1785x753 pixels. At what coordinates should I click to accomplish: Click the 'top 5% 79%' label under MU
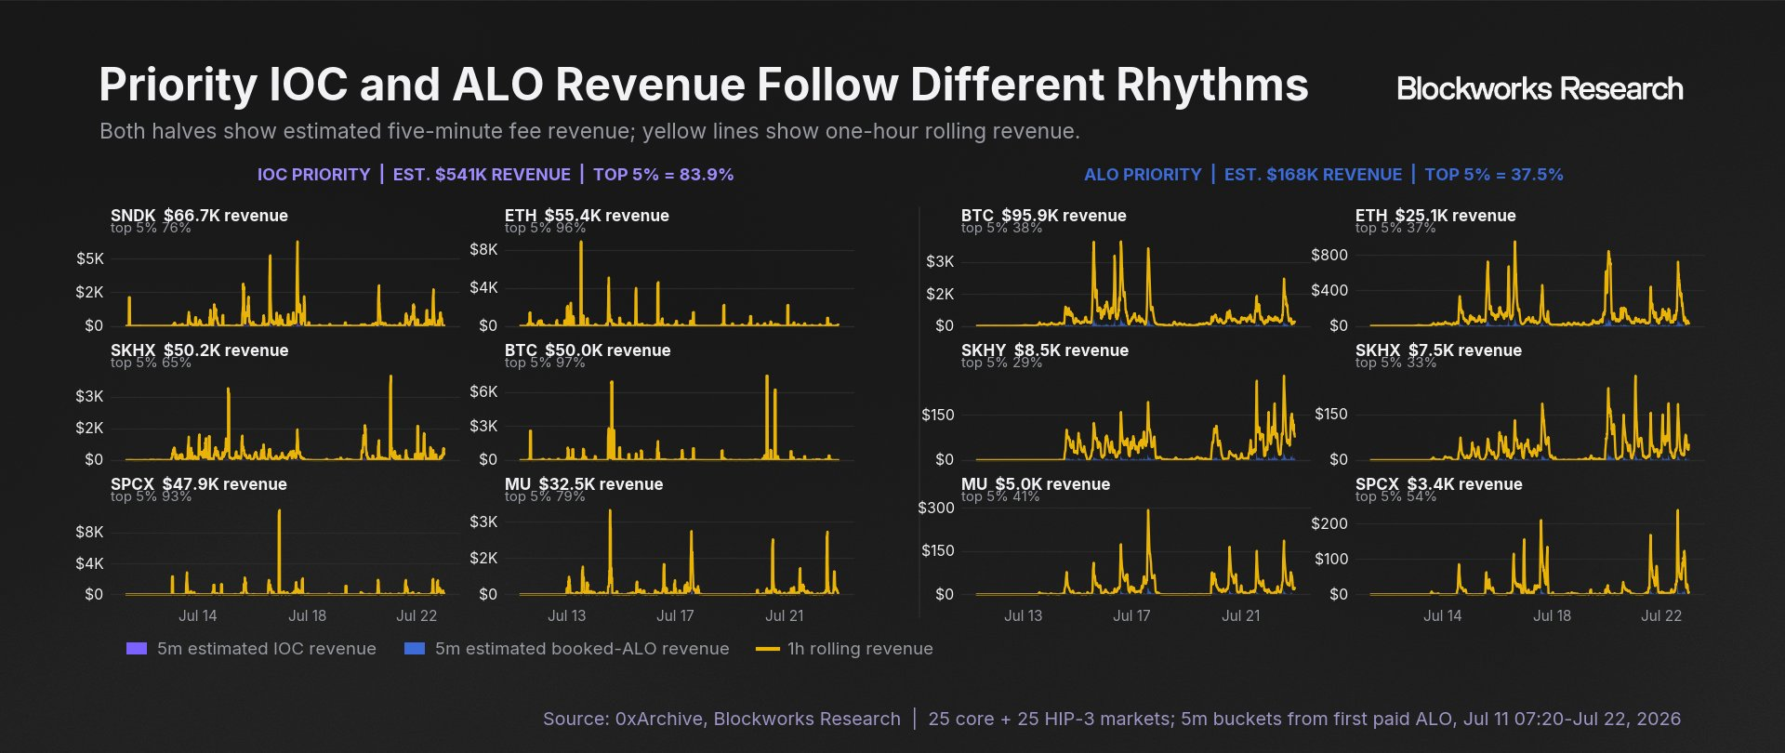pyautogui.click(x=545, y=496)
